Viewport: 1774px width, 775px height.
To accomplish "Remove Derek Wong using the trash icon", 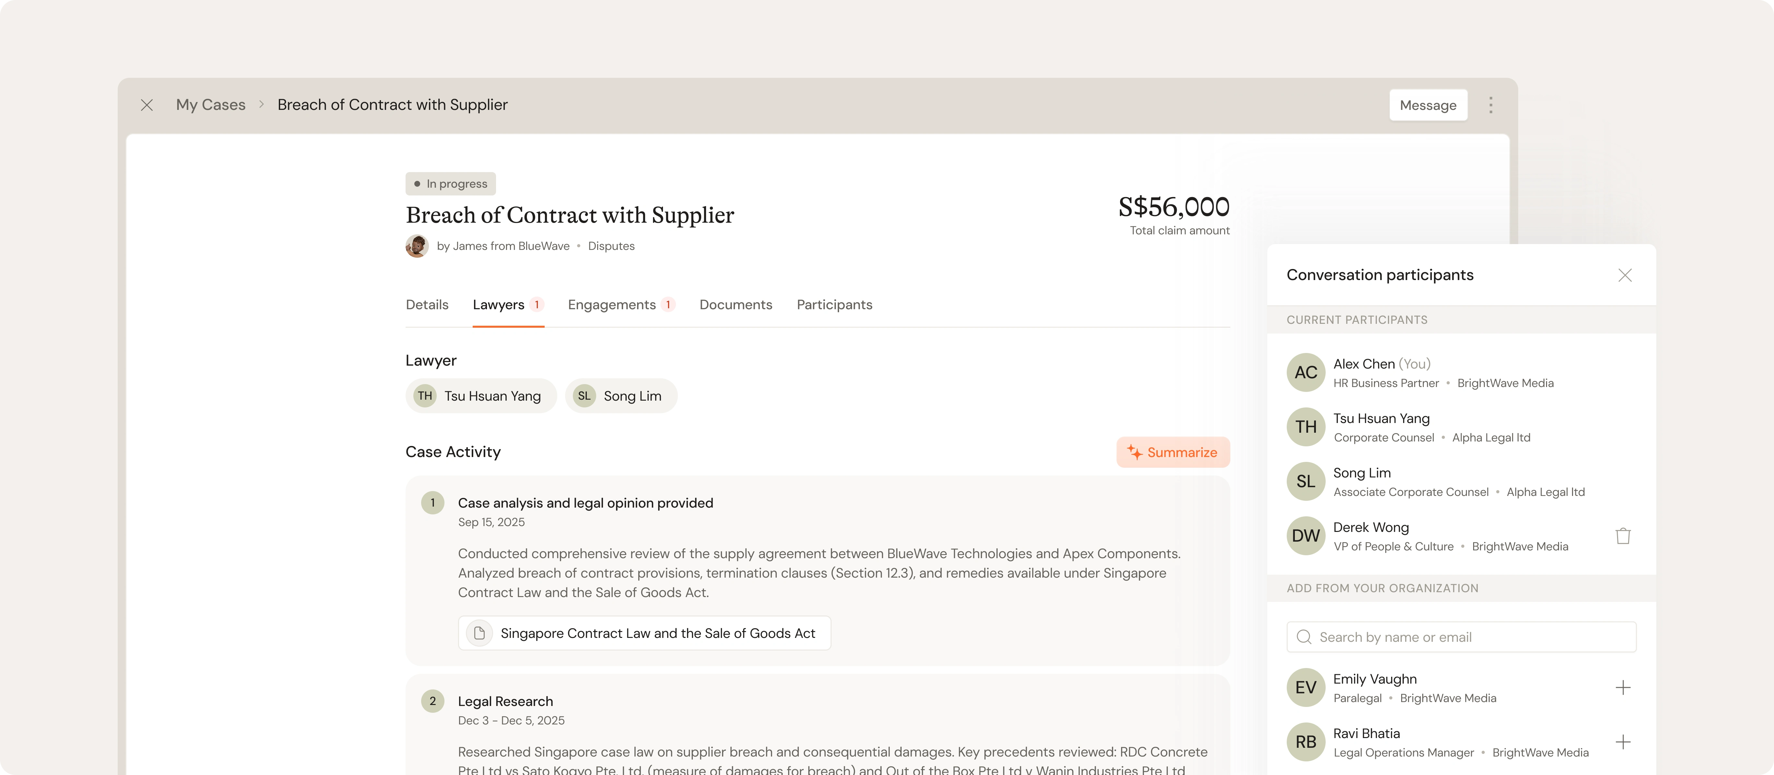I will (1623, 535).
